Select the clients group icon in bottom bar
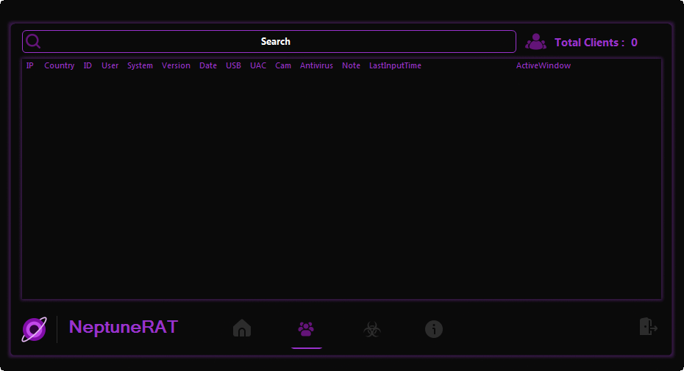Viewport: 684px width, 371px height. (x=306, y=329)
